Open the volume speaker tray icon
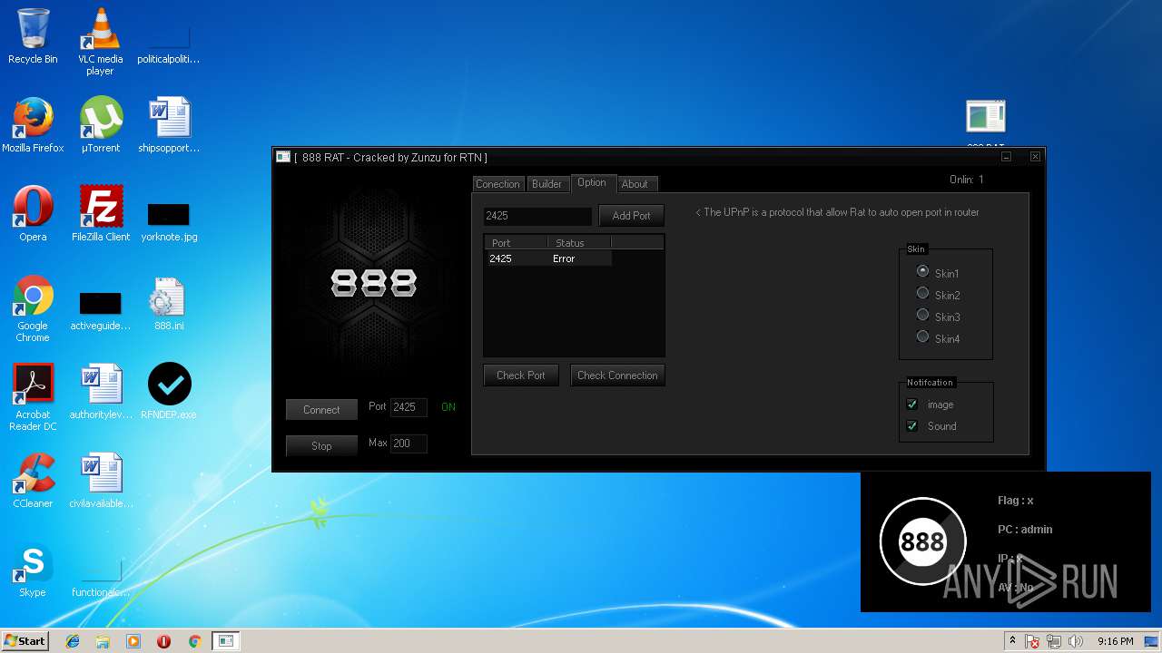The image size is (1162, 653). [x=1077, y=641]
